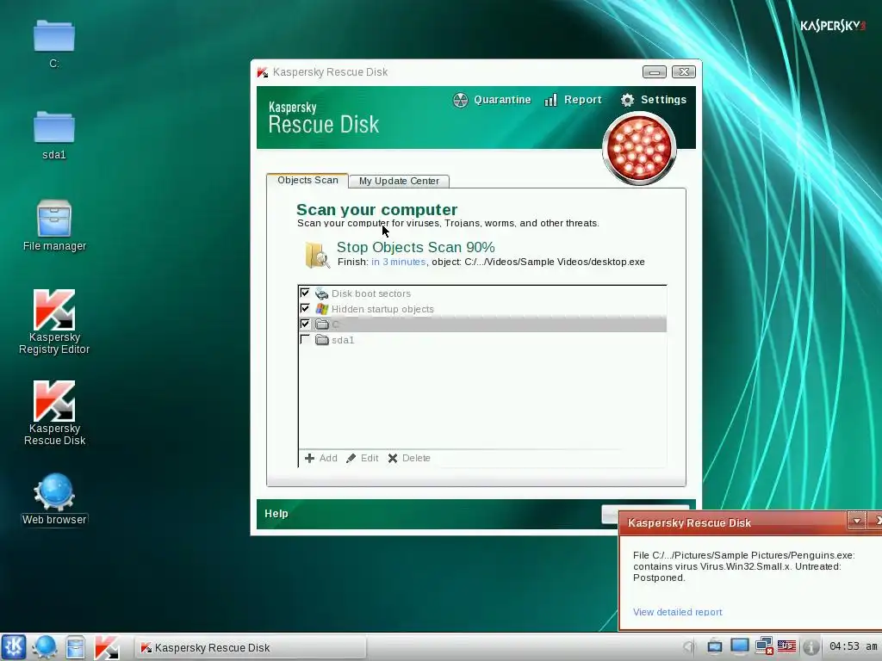Viewport: 882px width, 661px height.
Task: Switch to Objects Scan tab
Action: [307, 181]
